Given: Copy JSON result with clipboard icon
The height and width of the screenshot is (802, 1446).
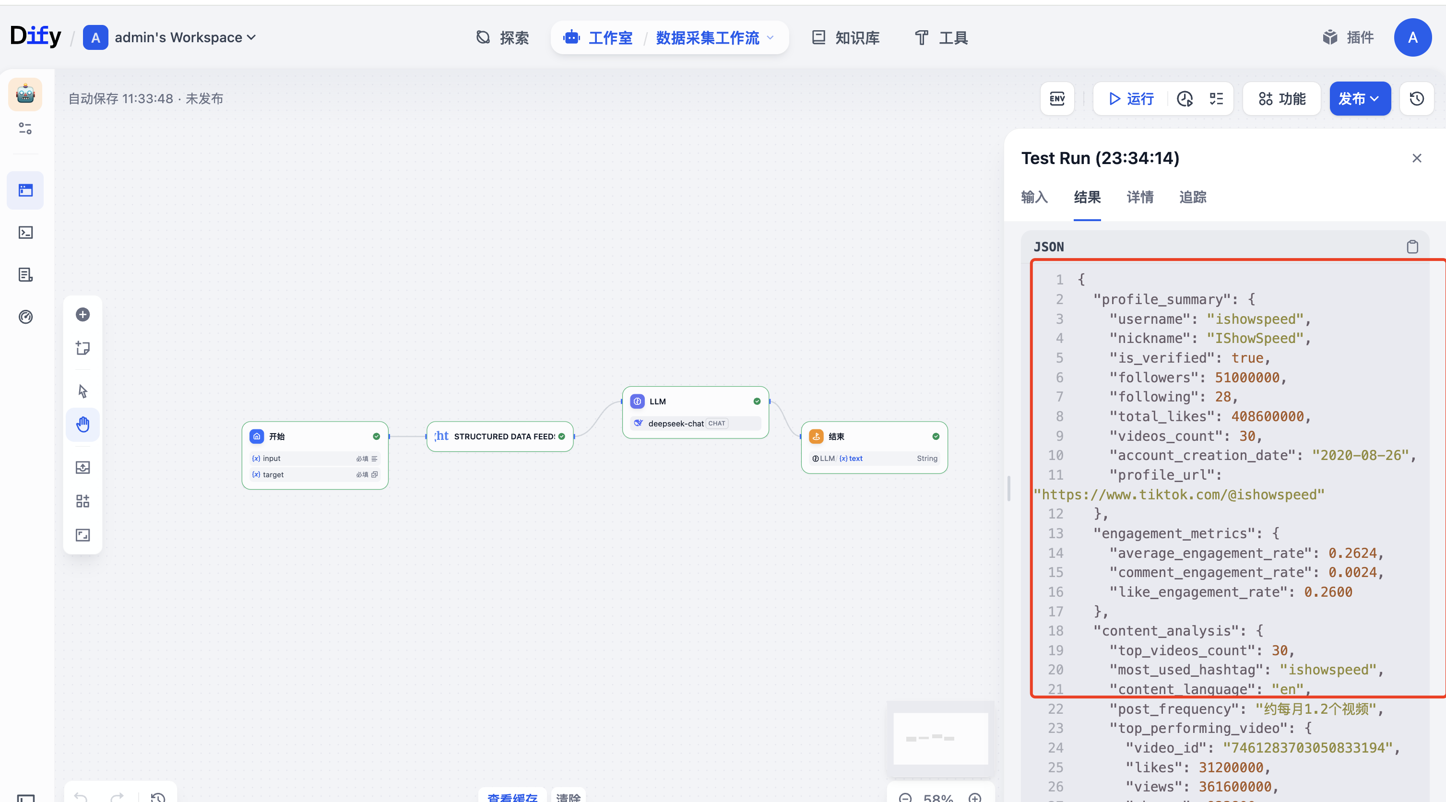Looking at the screenshot, I should (x=1412, y=247).
